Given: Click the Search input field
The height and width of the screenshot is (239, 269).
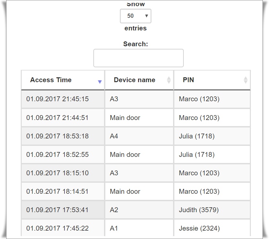Looking at the screenshot, I should pyautogui.click(x=138, y=58).
